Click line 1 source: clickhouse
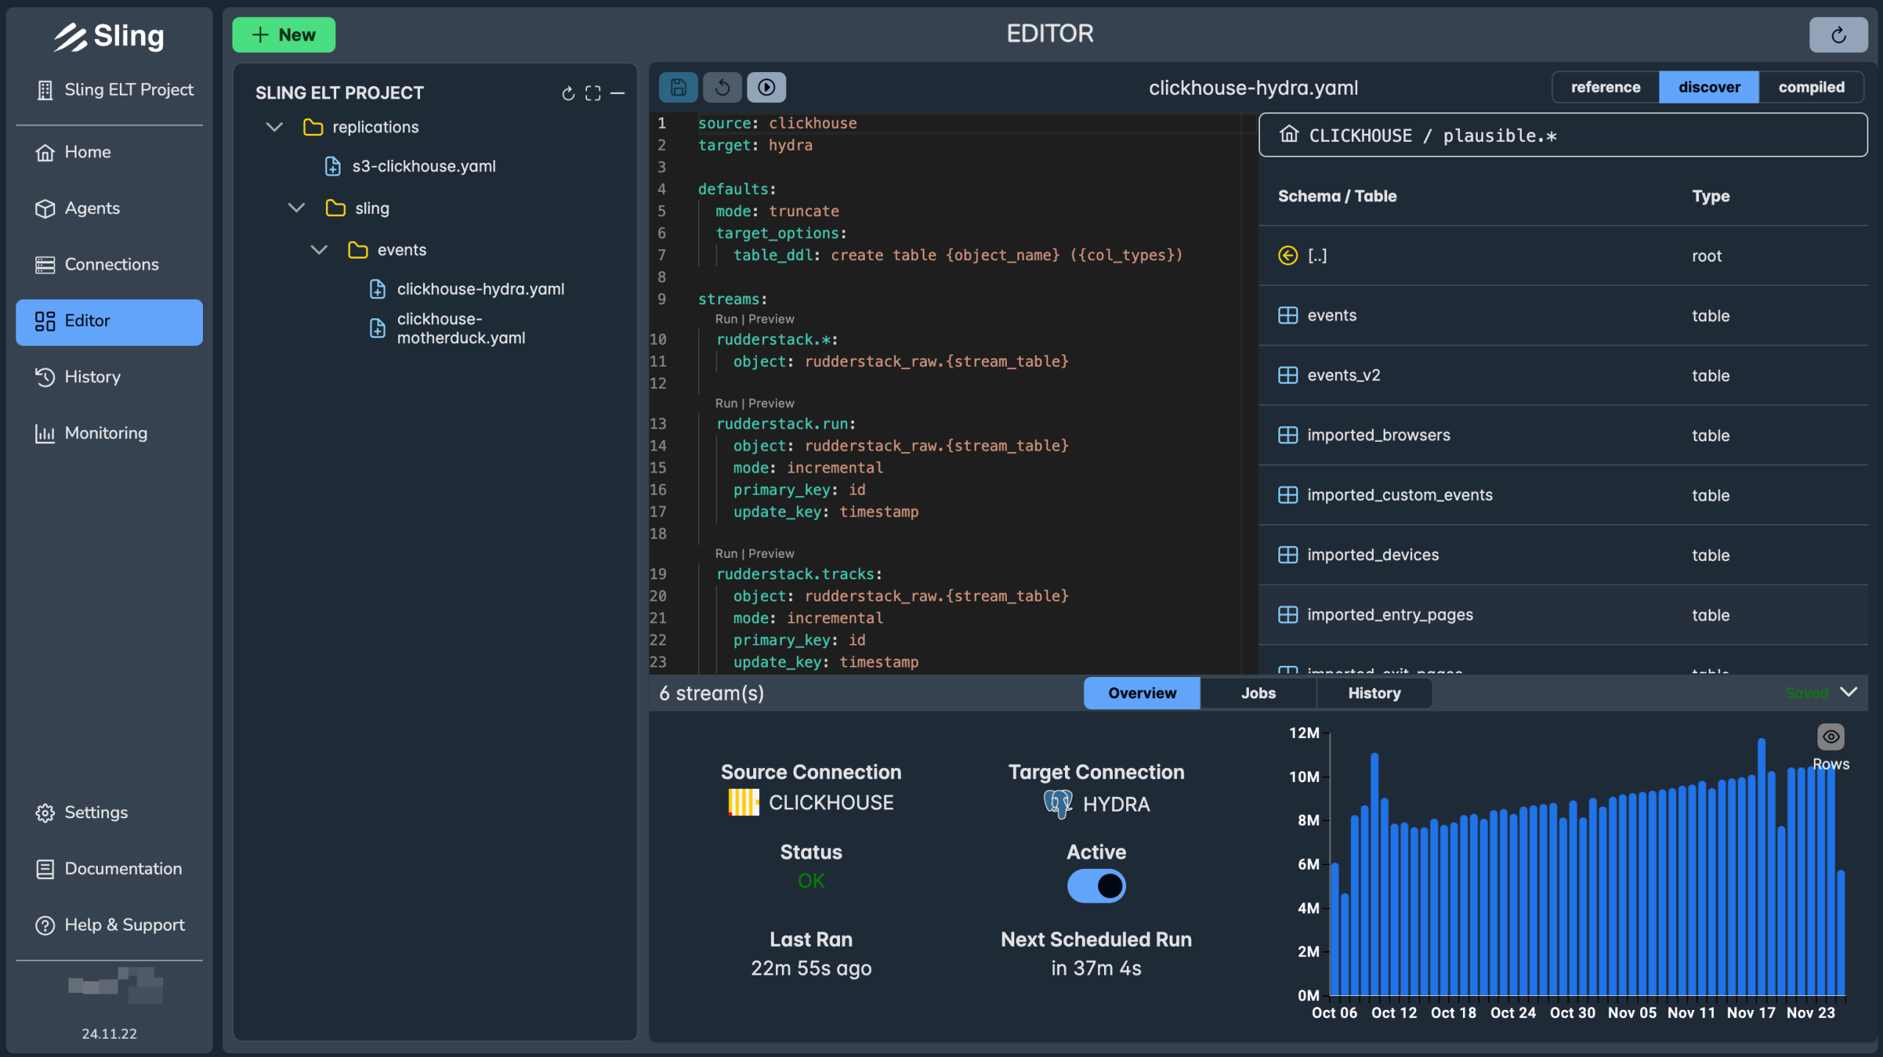 pos(777,123)
